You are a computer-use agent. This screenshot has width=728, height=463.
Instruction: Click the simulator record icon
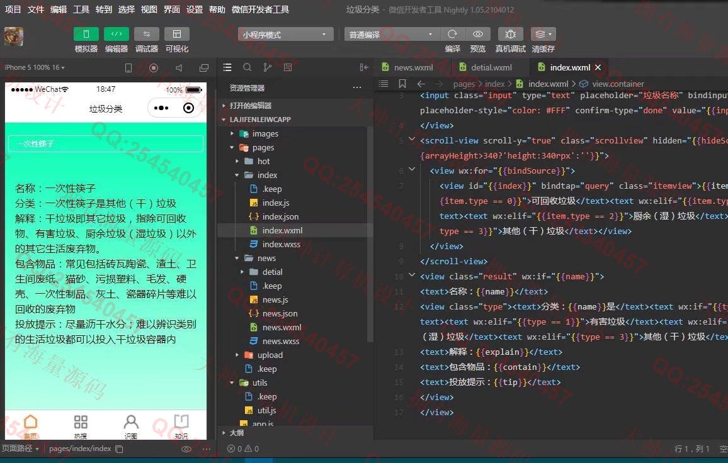click(x=154, y=68)
